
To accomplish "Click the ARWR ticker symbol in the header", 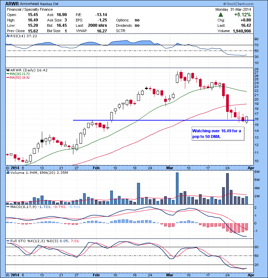I will coord(12,4).
